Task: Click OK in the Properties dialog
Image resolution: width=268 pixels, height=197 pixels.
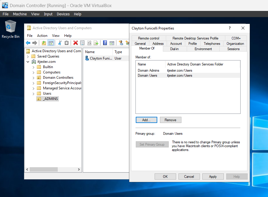Action: click(165, 176)
